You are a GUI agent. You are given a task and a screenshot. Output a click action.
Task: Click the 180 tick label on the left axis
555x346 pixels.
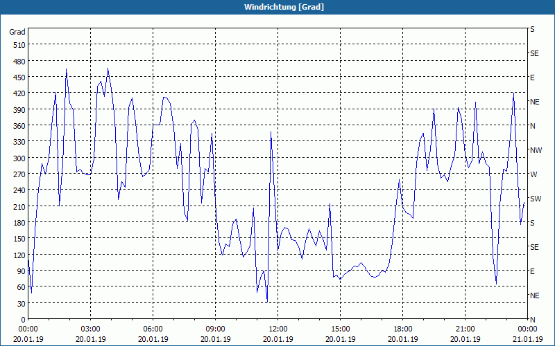19,223
